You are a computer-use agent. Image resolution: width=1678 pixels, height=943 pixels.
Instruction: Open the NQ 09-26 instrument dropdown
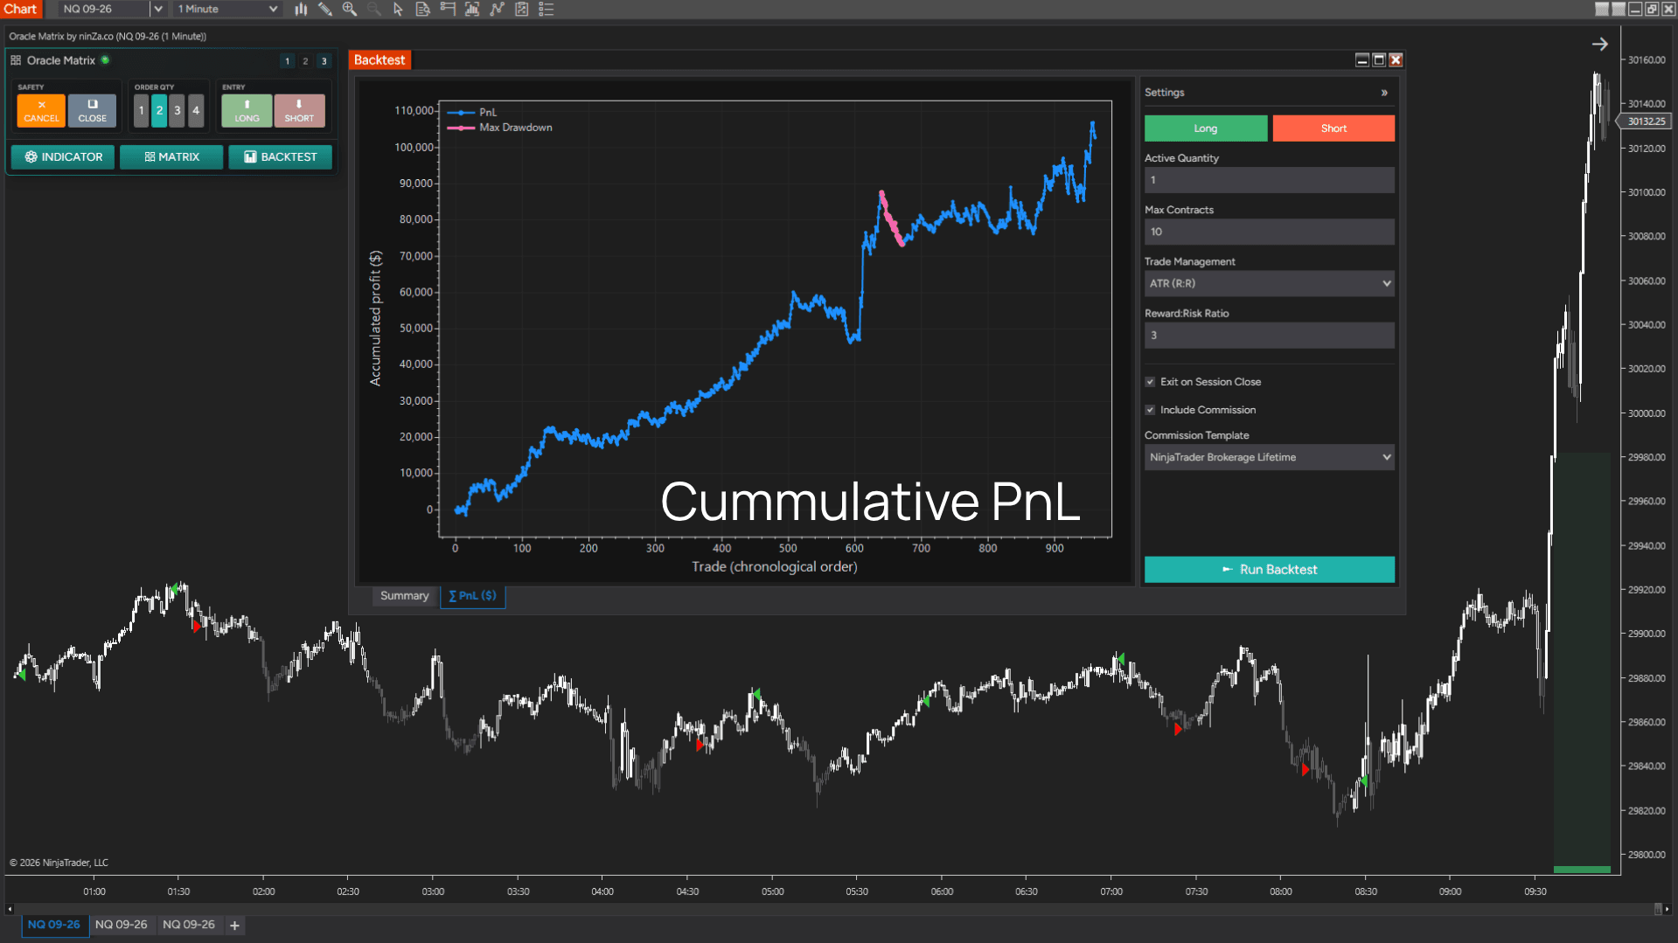pos(158,9)
